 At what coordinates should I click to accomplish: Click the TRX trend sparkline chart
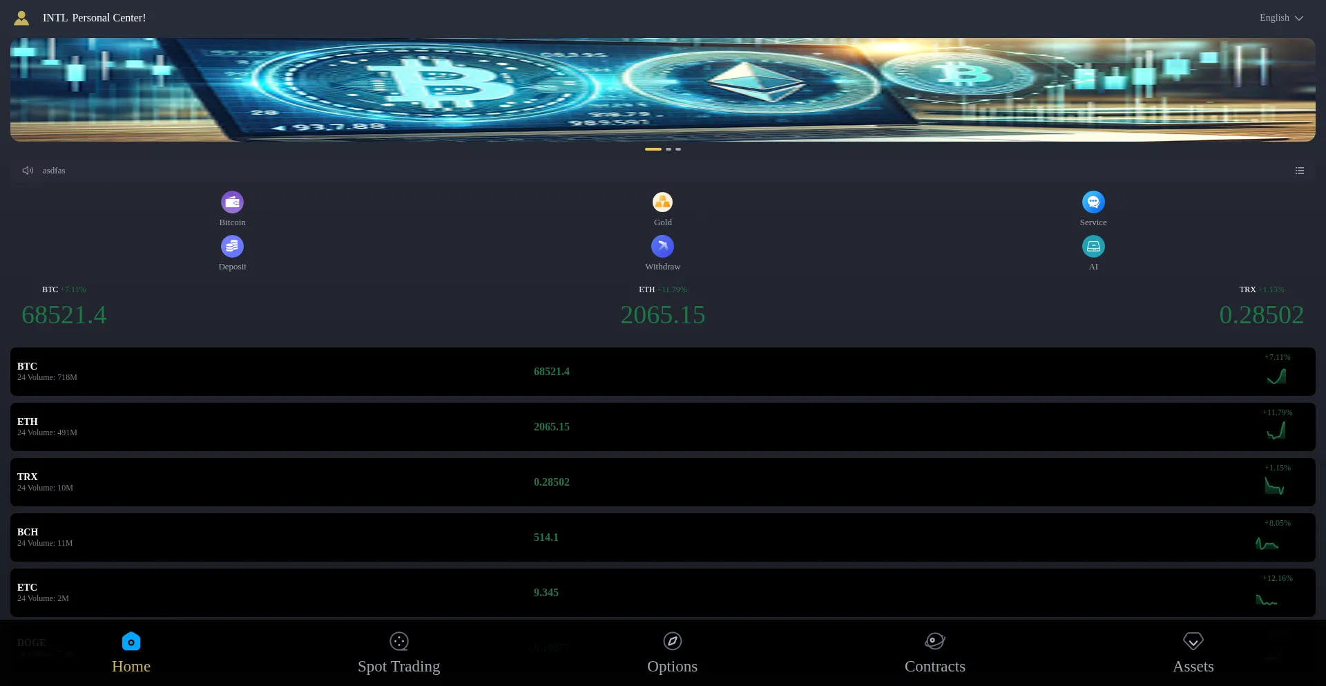click(1274, 486)
